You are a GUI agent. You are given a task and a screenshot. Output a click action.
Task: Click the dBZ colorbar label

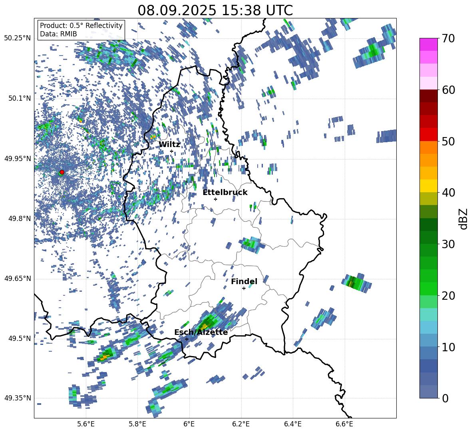[464, 219]
